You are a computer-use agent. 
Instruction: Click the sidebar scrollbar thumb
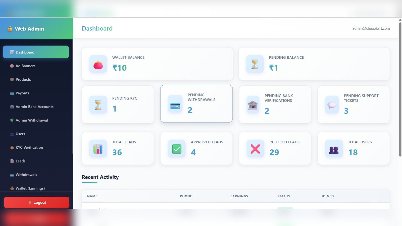pyautogui.click(x=72, y=96)
